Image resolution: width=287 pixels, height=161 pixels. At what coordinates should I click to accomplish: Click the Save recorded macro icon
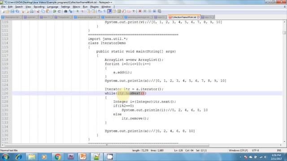point(160,11)
